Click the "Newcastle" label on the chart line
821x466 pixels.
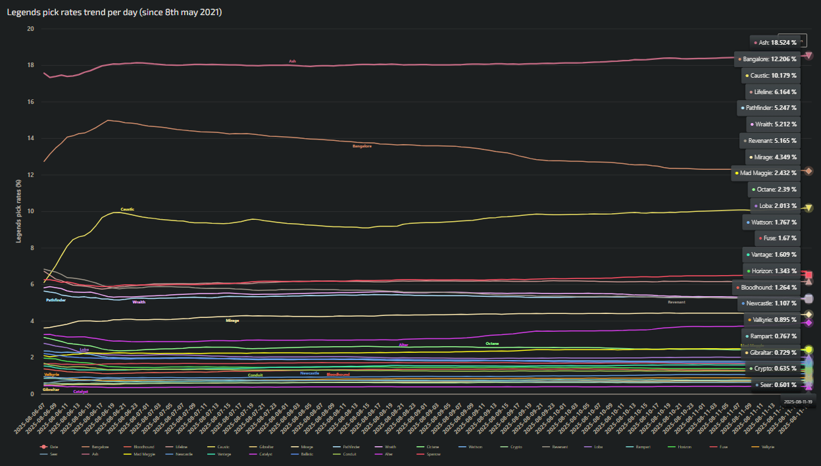(310, 373)
